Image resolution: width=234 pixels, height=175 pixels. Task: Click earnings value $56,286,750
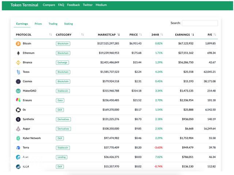[186, 62]
